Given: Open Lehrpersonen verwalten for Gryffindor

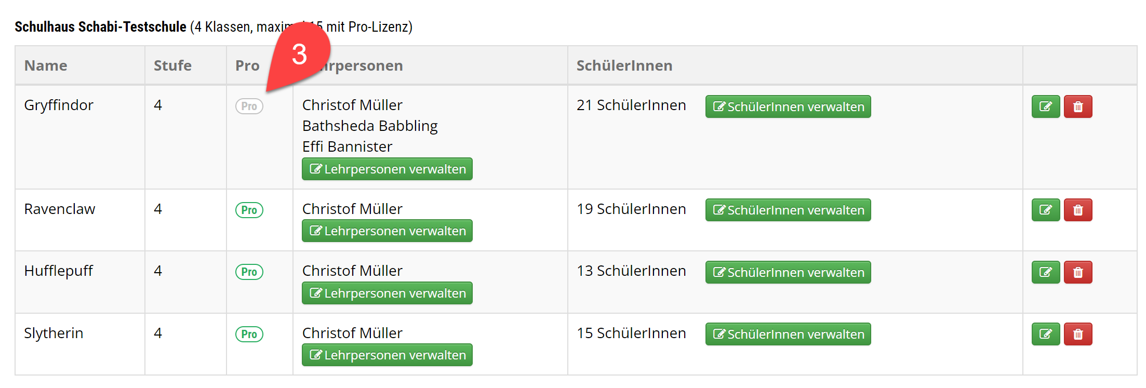Looking at the screenshot, I should 387,169.
